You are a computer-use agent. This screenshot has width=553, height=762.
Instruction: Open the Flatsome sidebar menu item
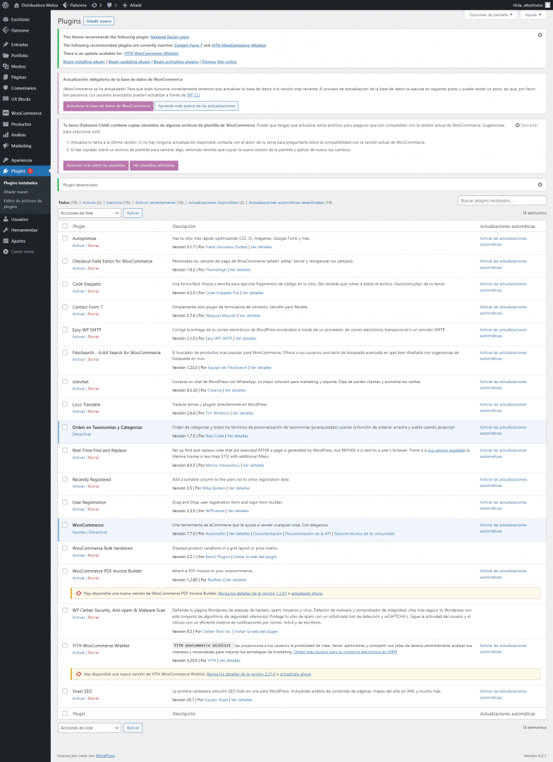[x=20, y=30]
